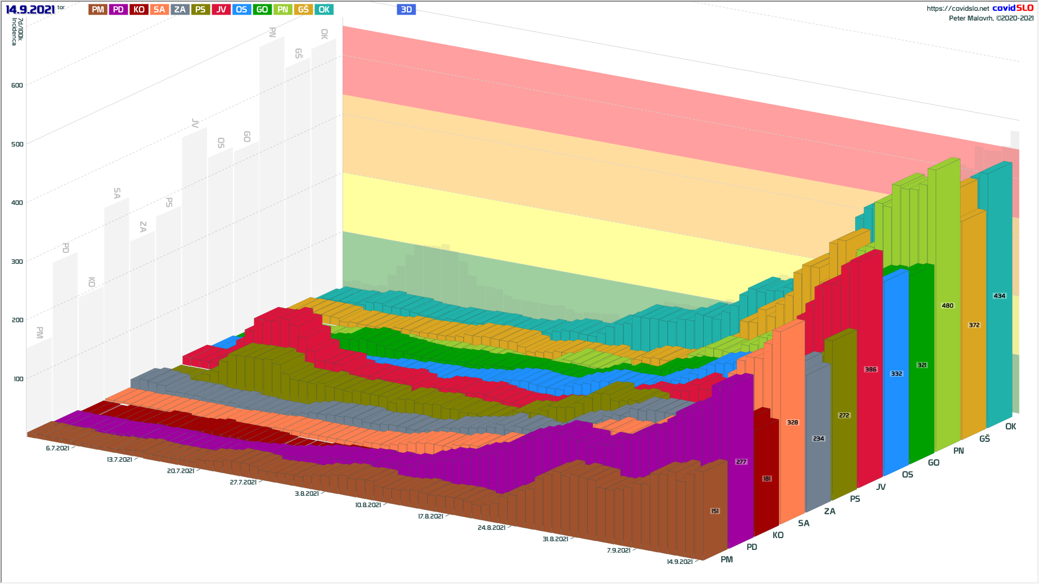Click the SA orange legend chip
Image resolution: width=1039 pixels, height=584 pixels.
(159, 10)
